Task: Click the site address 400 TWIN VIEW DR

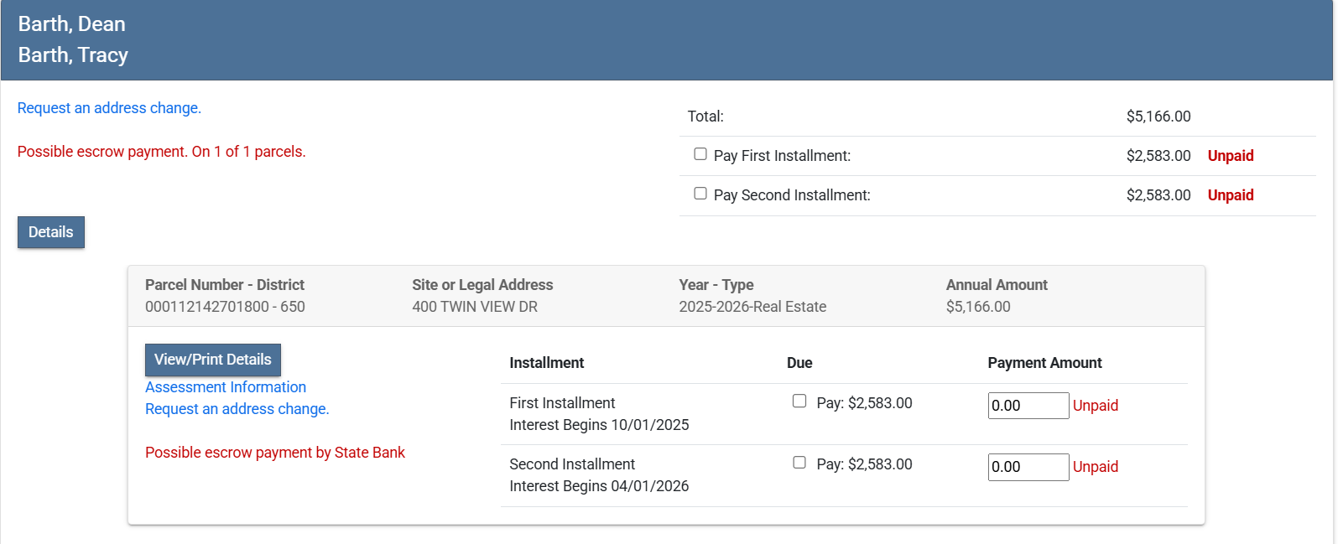Action: (475, 307)
